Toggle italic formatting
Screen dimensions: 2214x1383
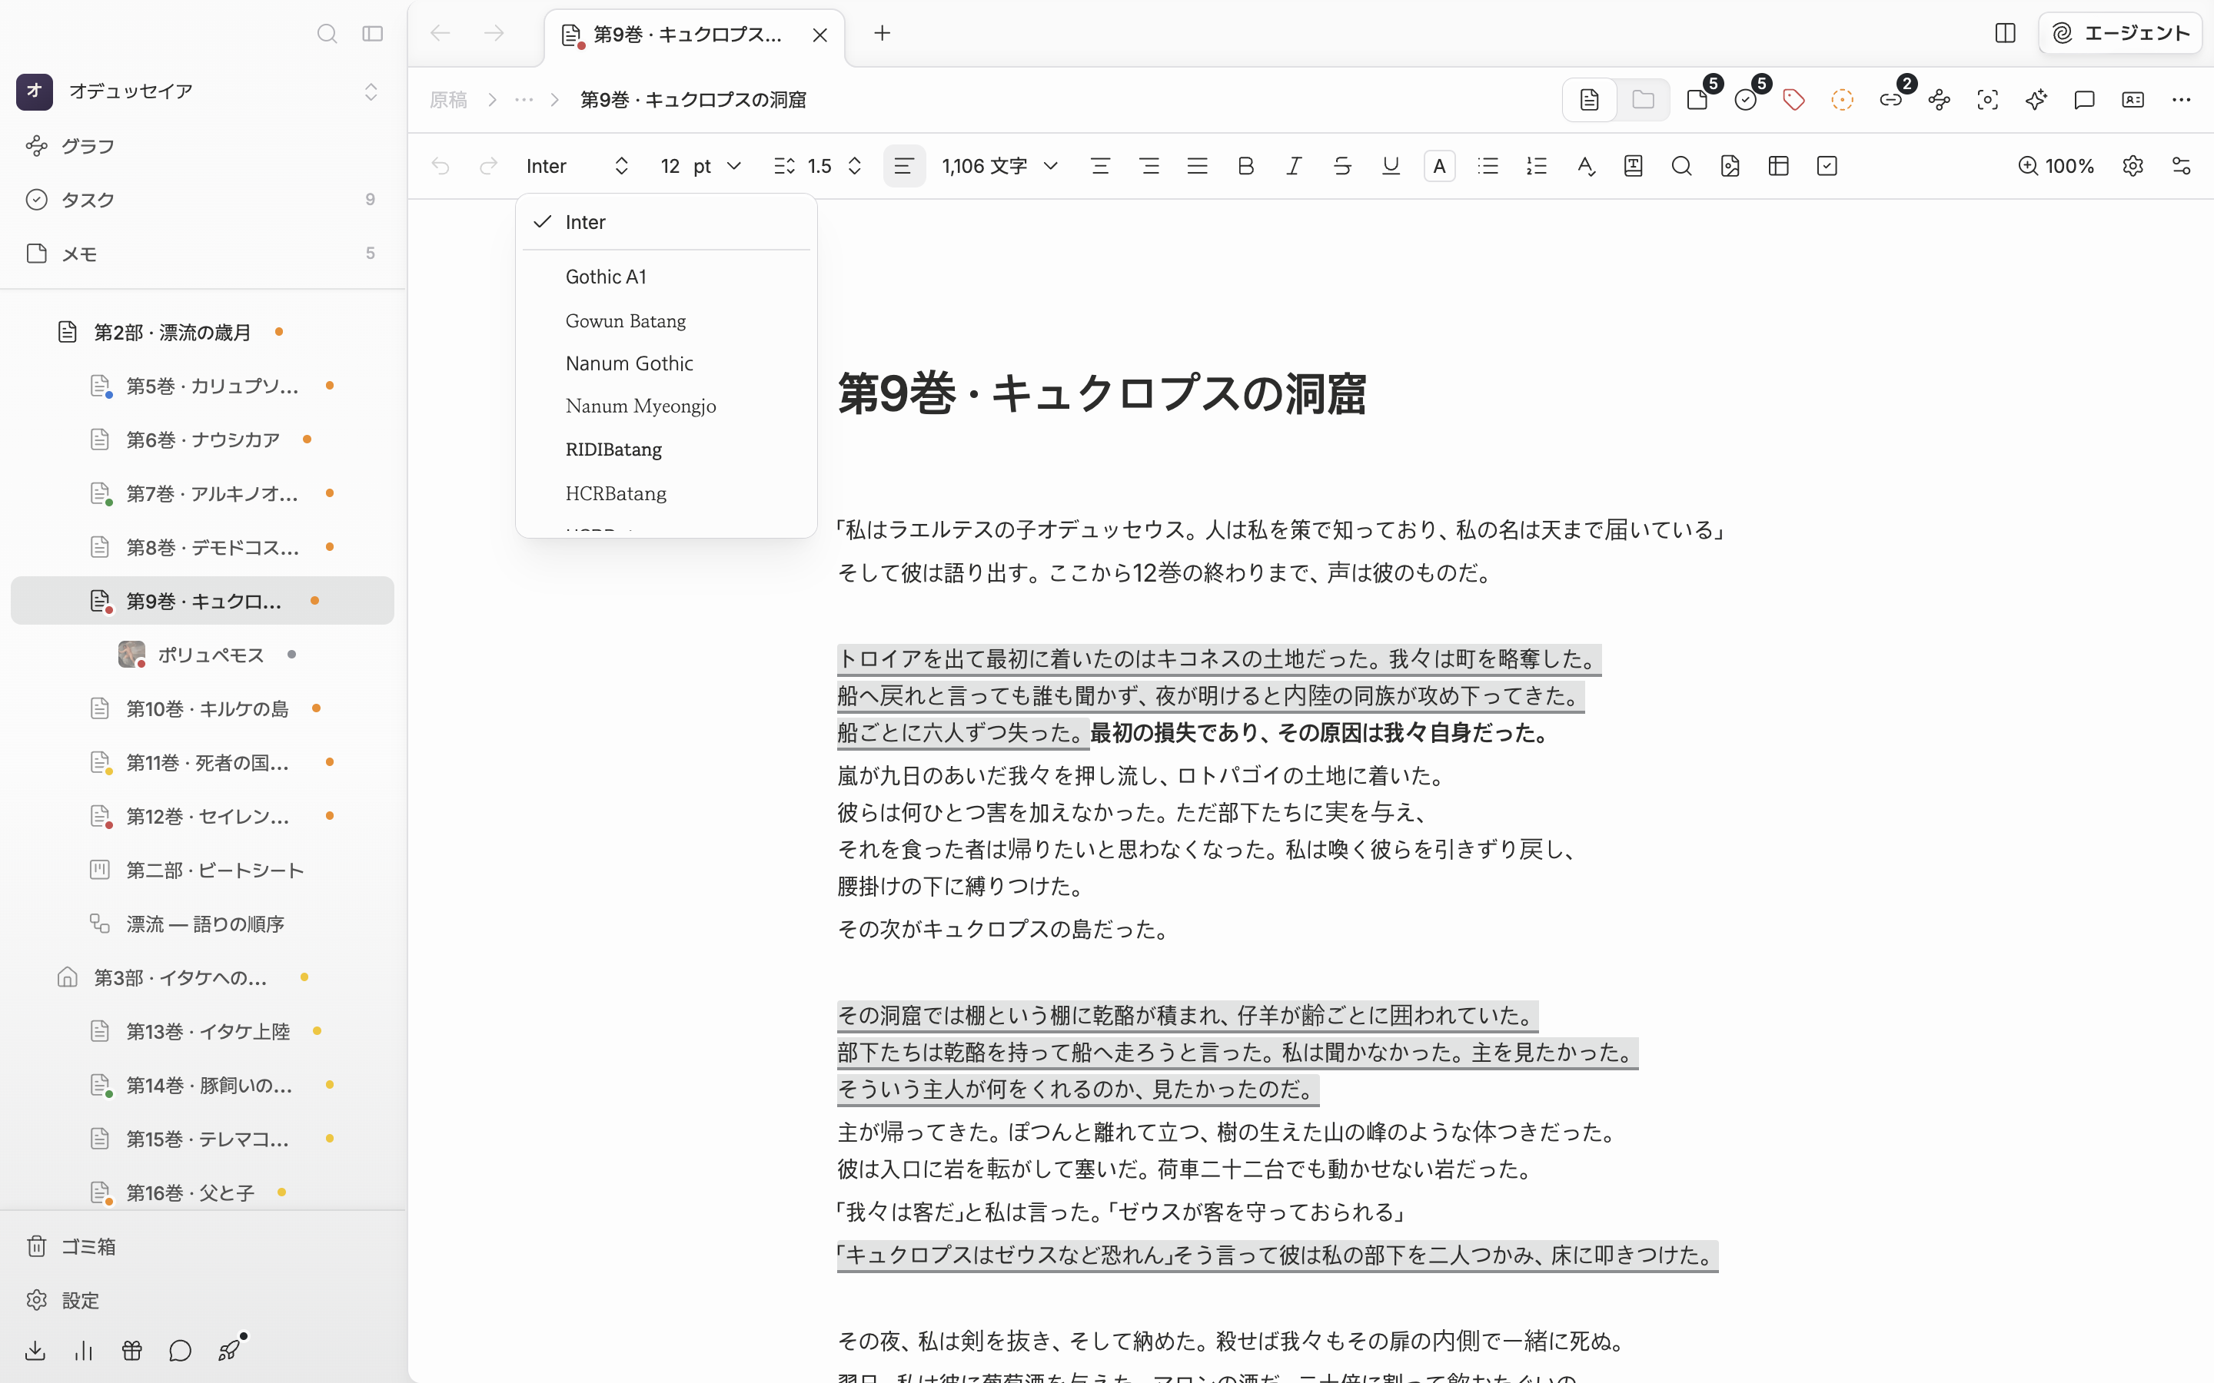pyautogui.click(x=1294, y=165)
